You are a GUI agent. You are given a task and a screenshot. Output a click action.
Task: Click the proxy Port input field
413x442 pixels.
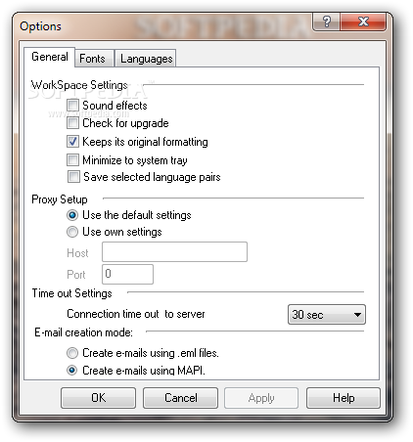tap(127, 274)
